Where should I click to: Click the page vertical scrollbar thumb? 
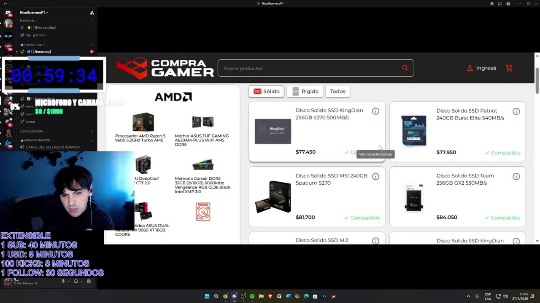click(537, 80)
